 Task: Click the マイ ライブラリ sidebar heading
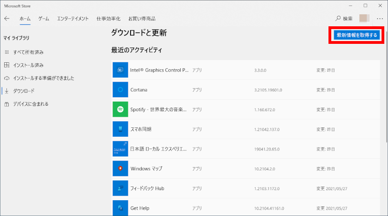pos(16,38)
